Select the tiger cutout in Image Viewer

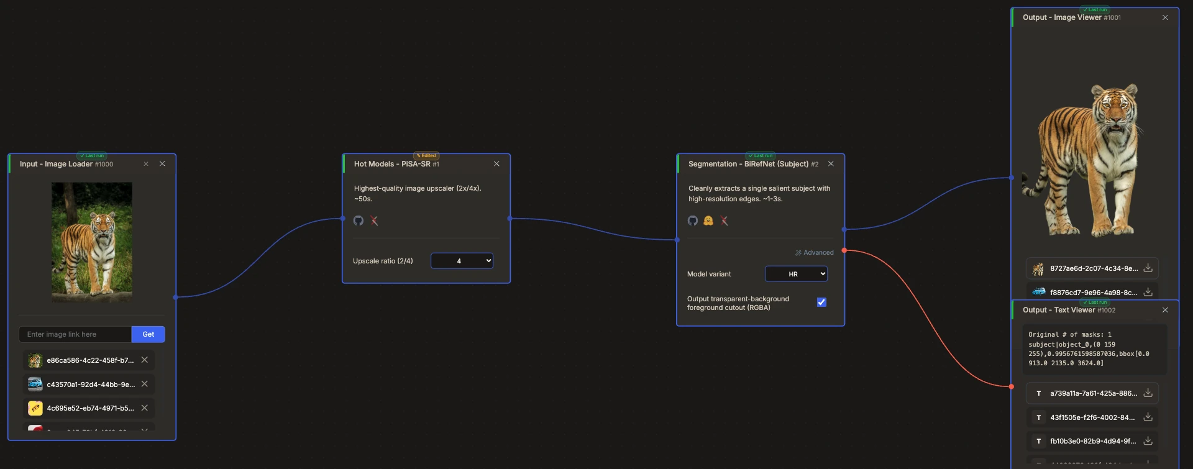1083,160
